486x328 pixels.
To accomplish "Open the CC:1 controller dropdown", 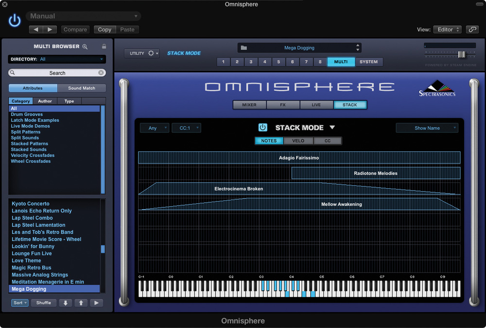I will tap(186, 128).
